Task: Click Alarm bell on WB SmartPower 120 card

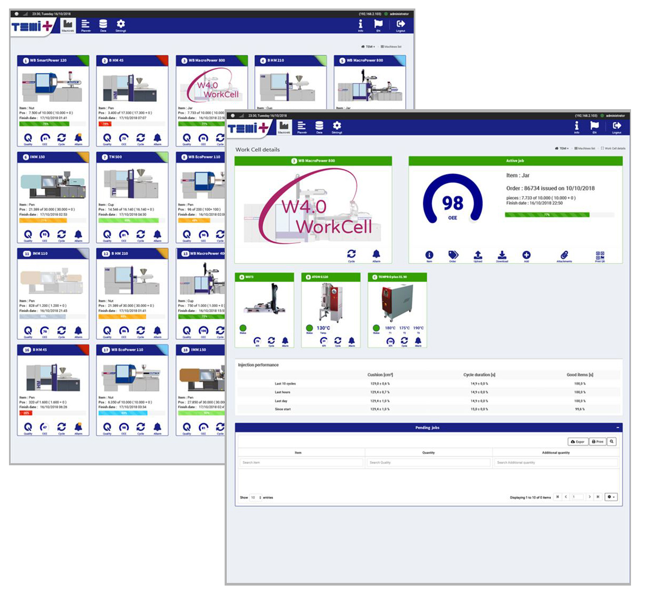Action: point(78,139)
